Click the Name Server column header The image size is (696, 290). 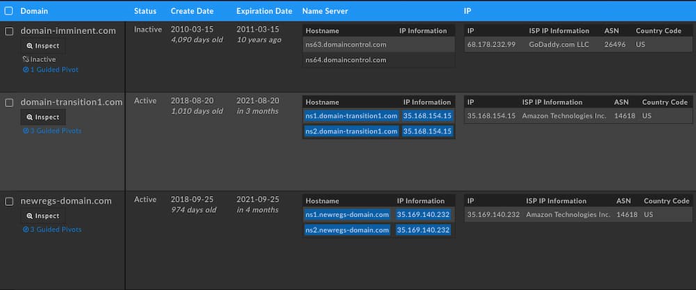tap(325, 11)
